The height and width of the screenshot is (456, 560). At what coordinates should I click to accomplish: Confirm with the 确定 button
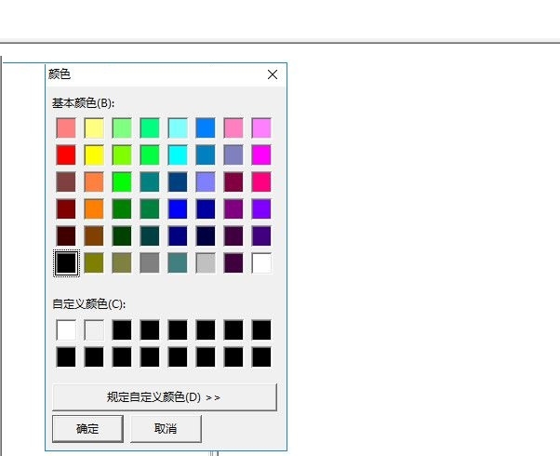[x=87, y=428]
